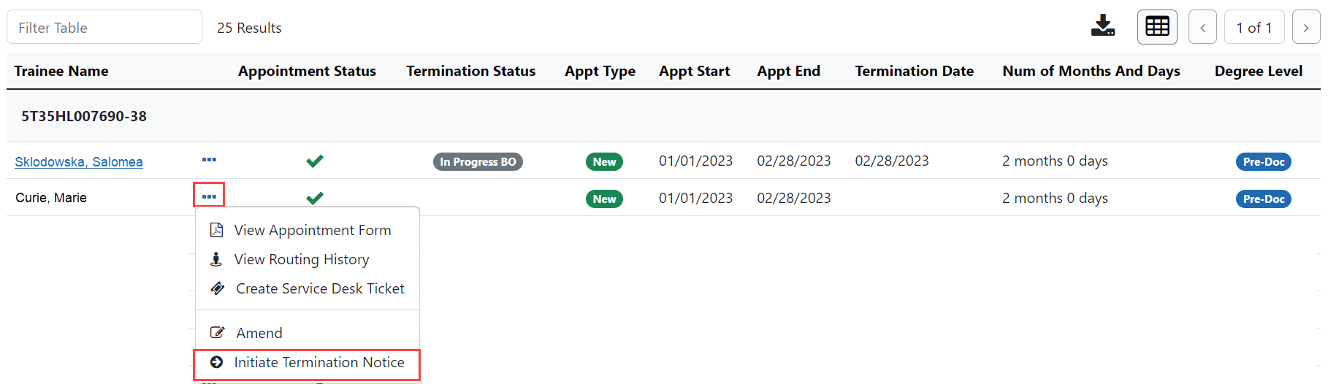Focus the Filter Table input field

pos(104,27)
